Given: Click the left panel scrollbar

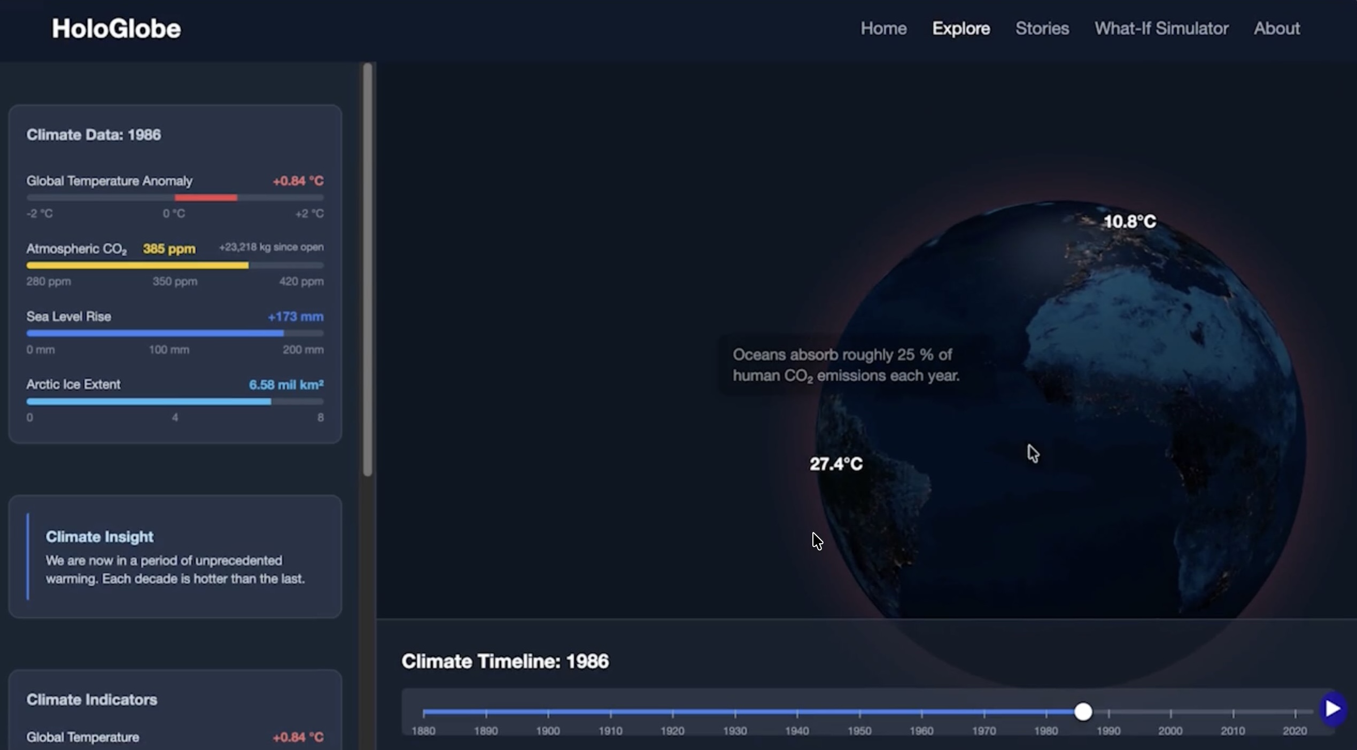Looking at the screenshot, I should [367, 269].
